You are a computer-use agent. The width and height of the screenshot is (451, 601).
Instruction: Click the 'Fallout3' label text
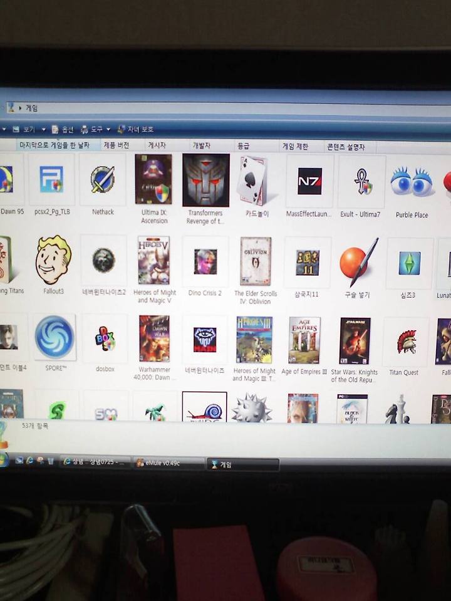pyautogui.click(x=54, y=291)
